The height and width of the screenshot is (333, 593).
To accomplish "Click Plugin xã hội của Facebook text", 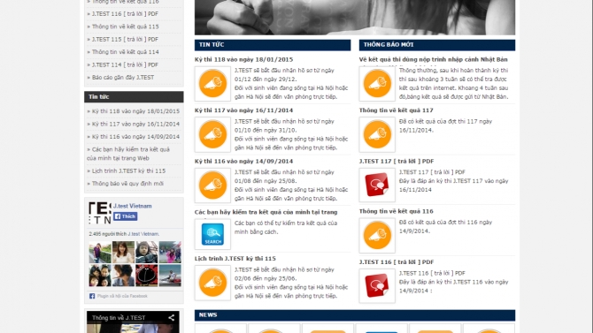I will point(122,297).
